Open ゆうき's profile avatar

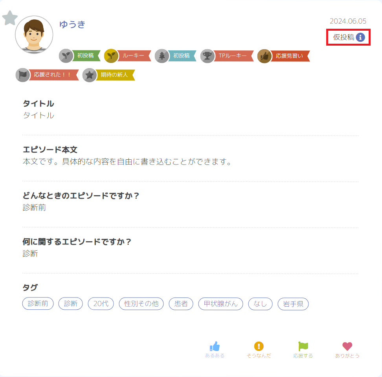[34, 35]
